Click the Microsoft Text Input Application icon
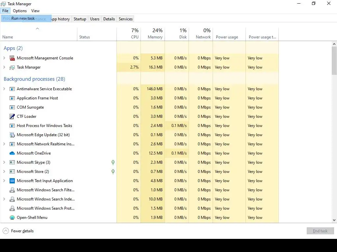This screenshot has height=252, width=337. click(12, 181)
